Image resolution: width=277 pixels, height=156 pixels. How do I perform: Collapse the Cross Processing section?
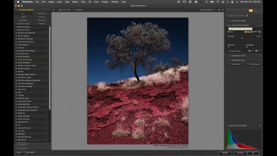(x=227, y=26)
